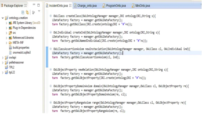Click the TPL2 project icon
The width and height of the screenshot is (202, 117).
click(6, 67)
